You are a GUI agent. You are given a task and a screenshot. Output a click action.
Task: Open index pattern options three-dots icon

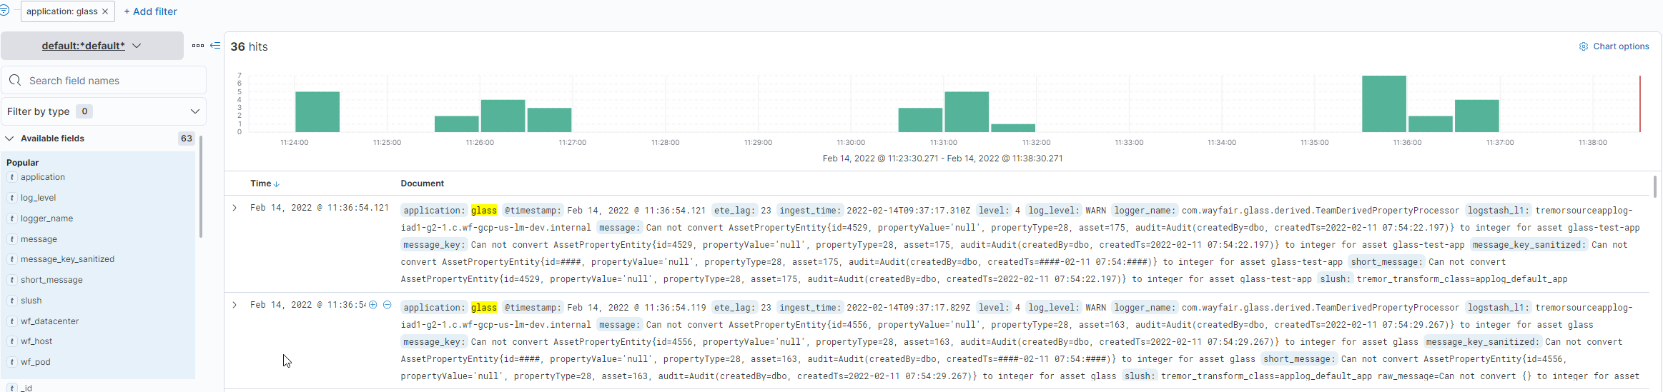pyautogui.click(x=198, y=46)
